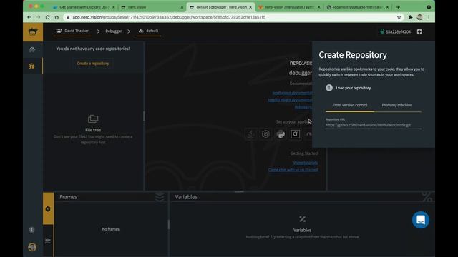Click the green client icon beside 65a228ef4204
Viewport: 458px width, 257px height.
point(381,31)
